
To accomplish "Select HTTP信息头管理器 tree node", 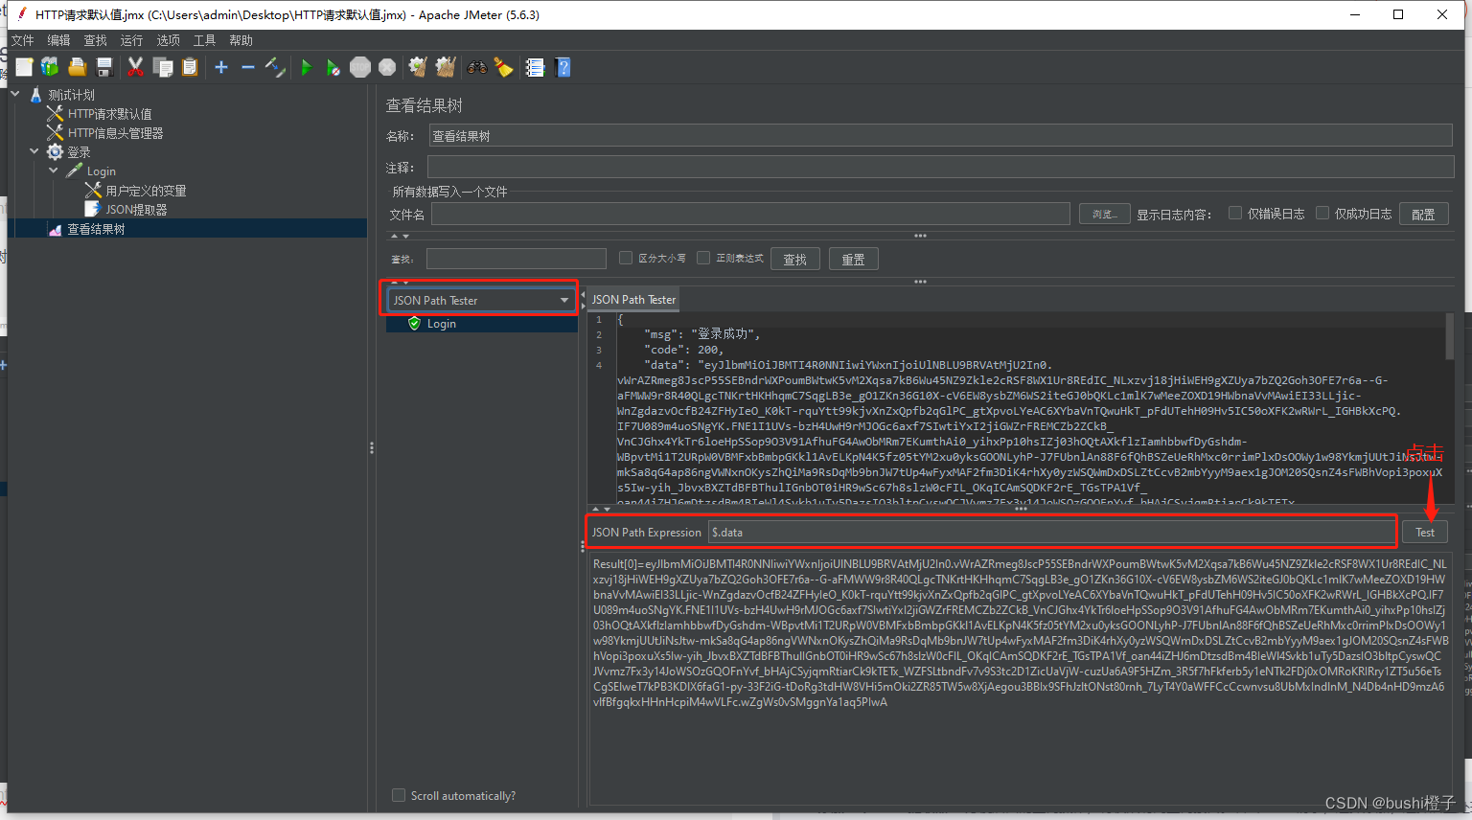I will [x=115, y=133].
